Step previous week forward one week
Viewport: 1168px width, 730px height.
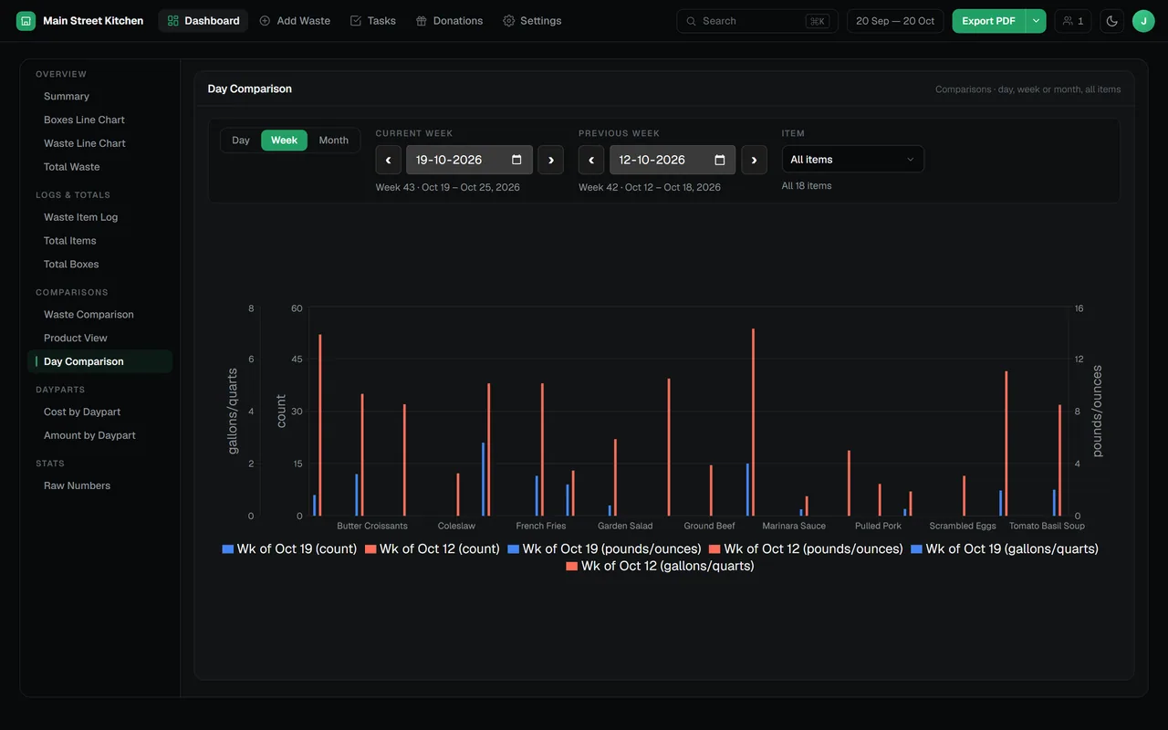(754, 160)
